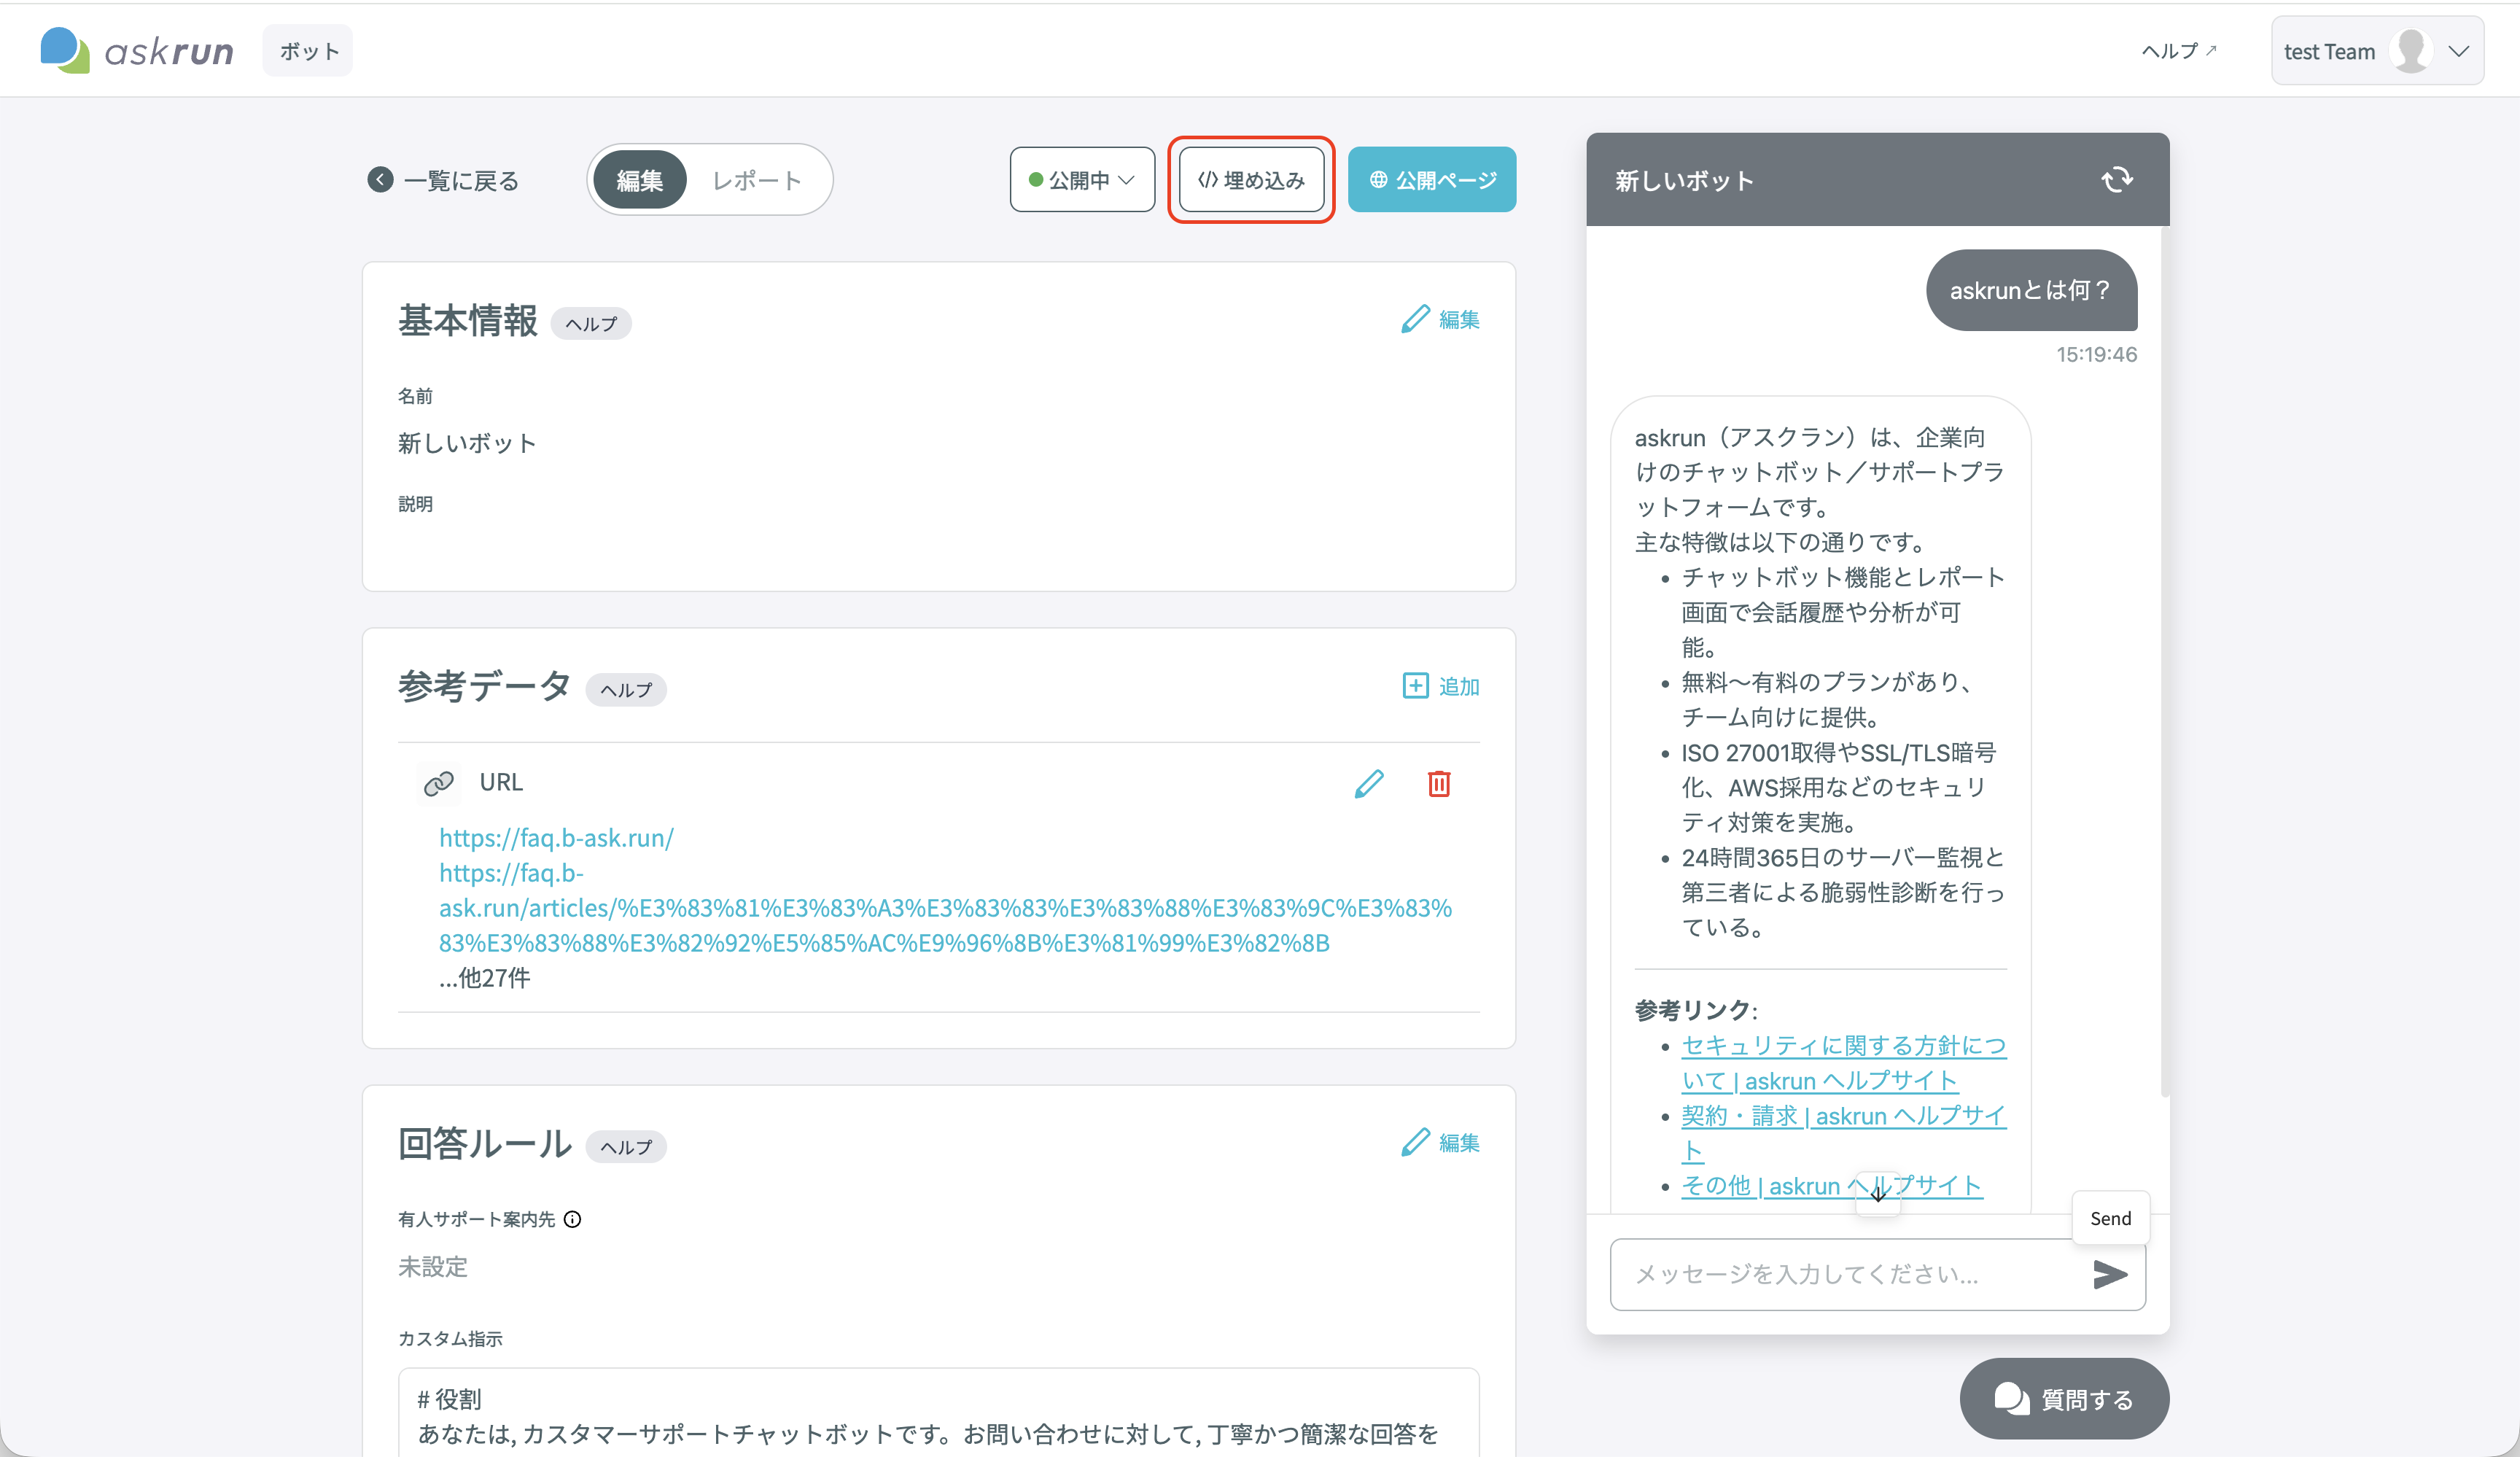
Task: Click the 新しいボット name value
Action: click(467, 443)
